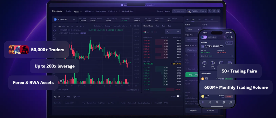Select the Fibonacci lines drawing tool

tap(54, 39)
